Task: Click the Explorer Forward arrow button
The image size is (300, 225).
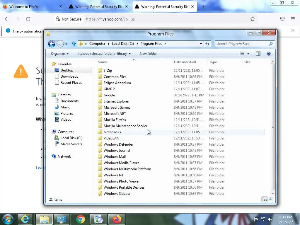Action: 60,44
